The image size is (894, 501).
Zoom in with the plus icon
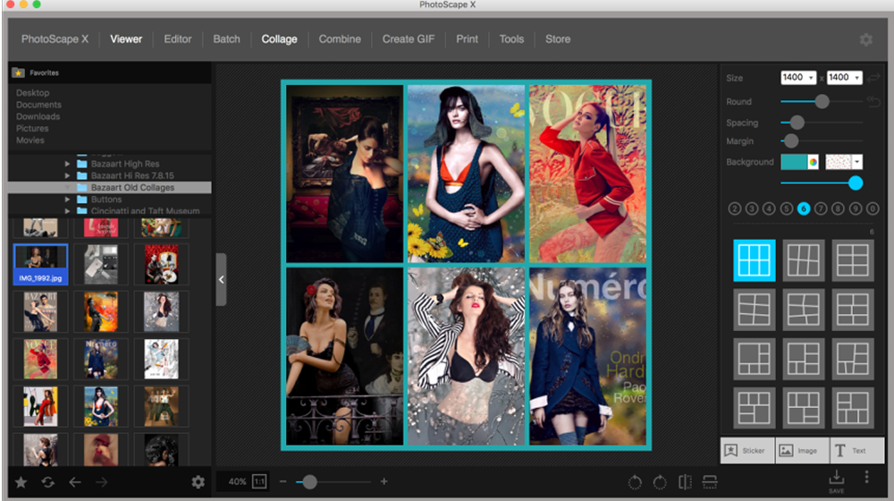384,481
